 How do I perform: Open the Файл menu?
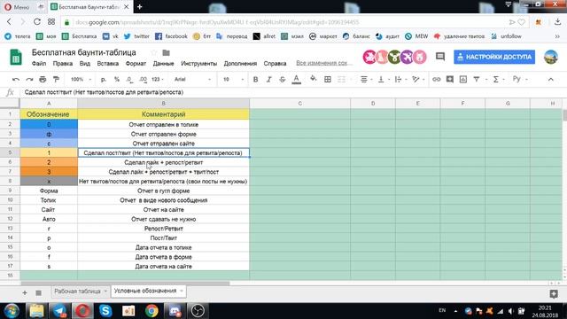point(39,63)
